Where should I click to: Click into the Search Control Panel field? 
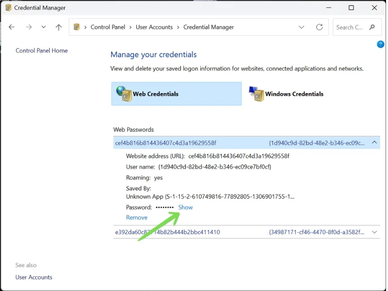point(349,27)
